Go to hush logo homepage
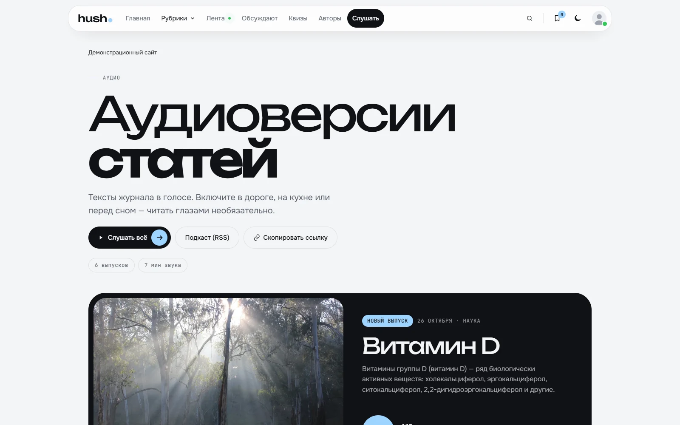This screenshot has width=680, height=425. point(95,18)
